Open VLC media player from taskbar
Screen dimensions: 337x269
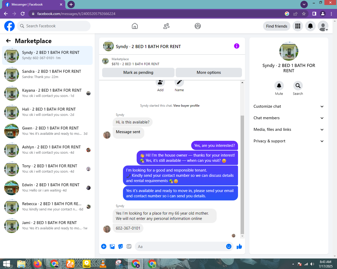pos(103,264)
